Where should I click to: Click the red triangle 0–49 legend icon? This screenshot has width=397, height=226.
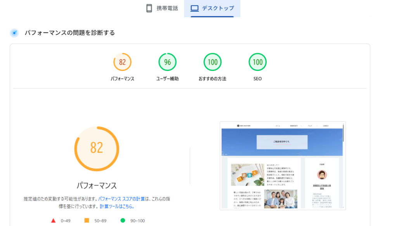tap(53, 221)
